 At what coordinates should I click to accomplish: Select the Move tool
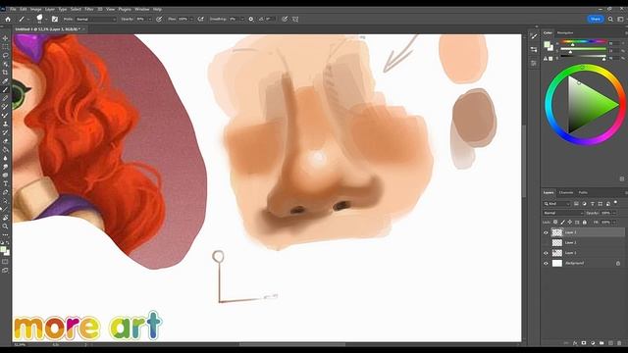(5, 38)
